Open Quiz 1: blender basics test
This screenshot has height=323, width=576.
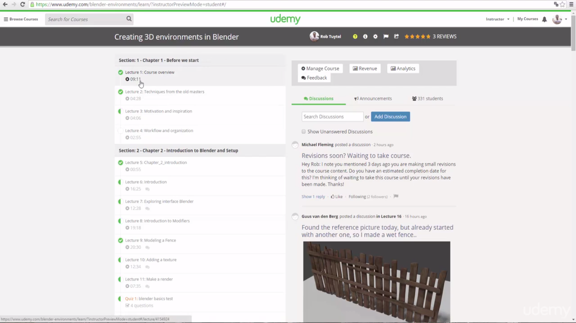click(x=149, y=299)
